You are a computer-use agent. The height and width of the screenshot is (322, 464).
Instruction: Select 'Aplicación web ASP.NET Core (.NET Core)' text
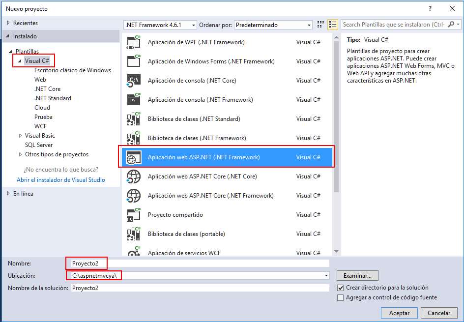[202, 176]
